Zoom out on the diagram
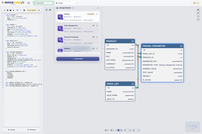Viewport: 202px width, 134px height. (198, 16)
